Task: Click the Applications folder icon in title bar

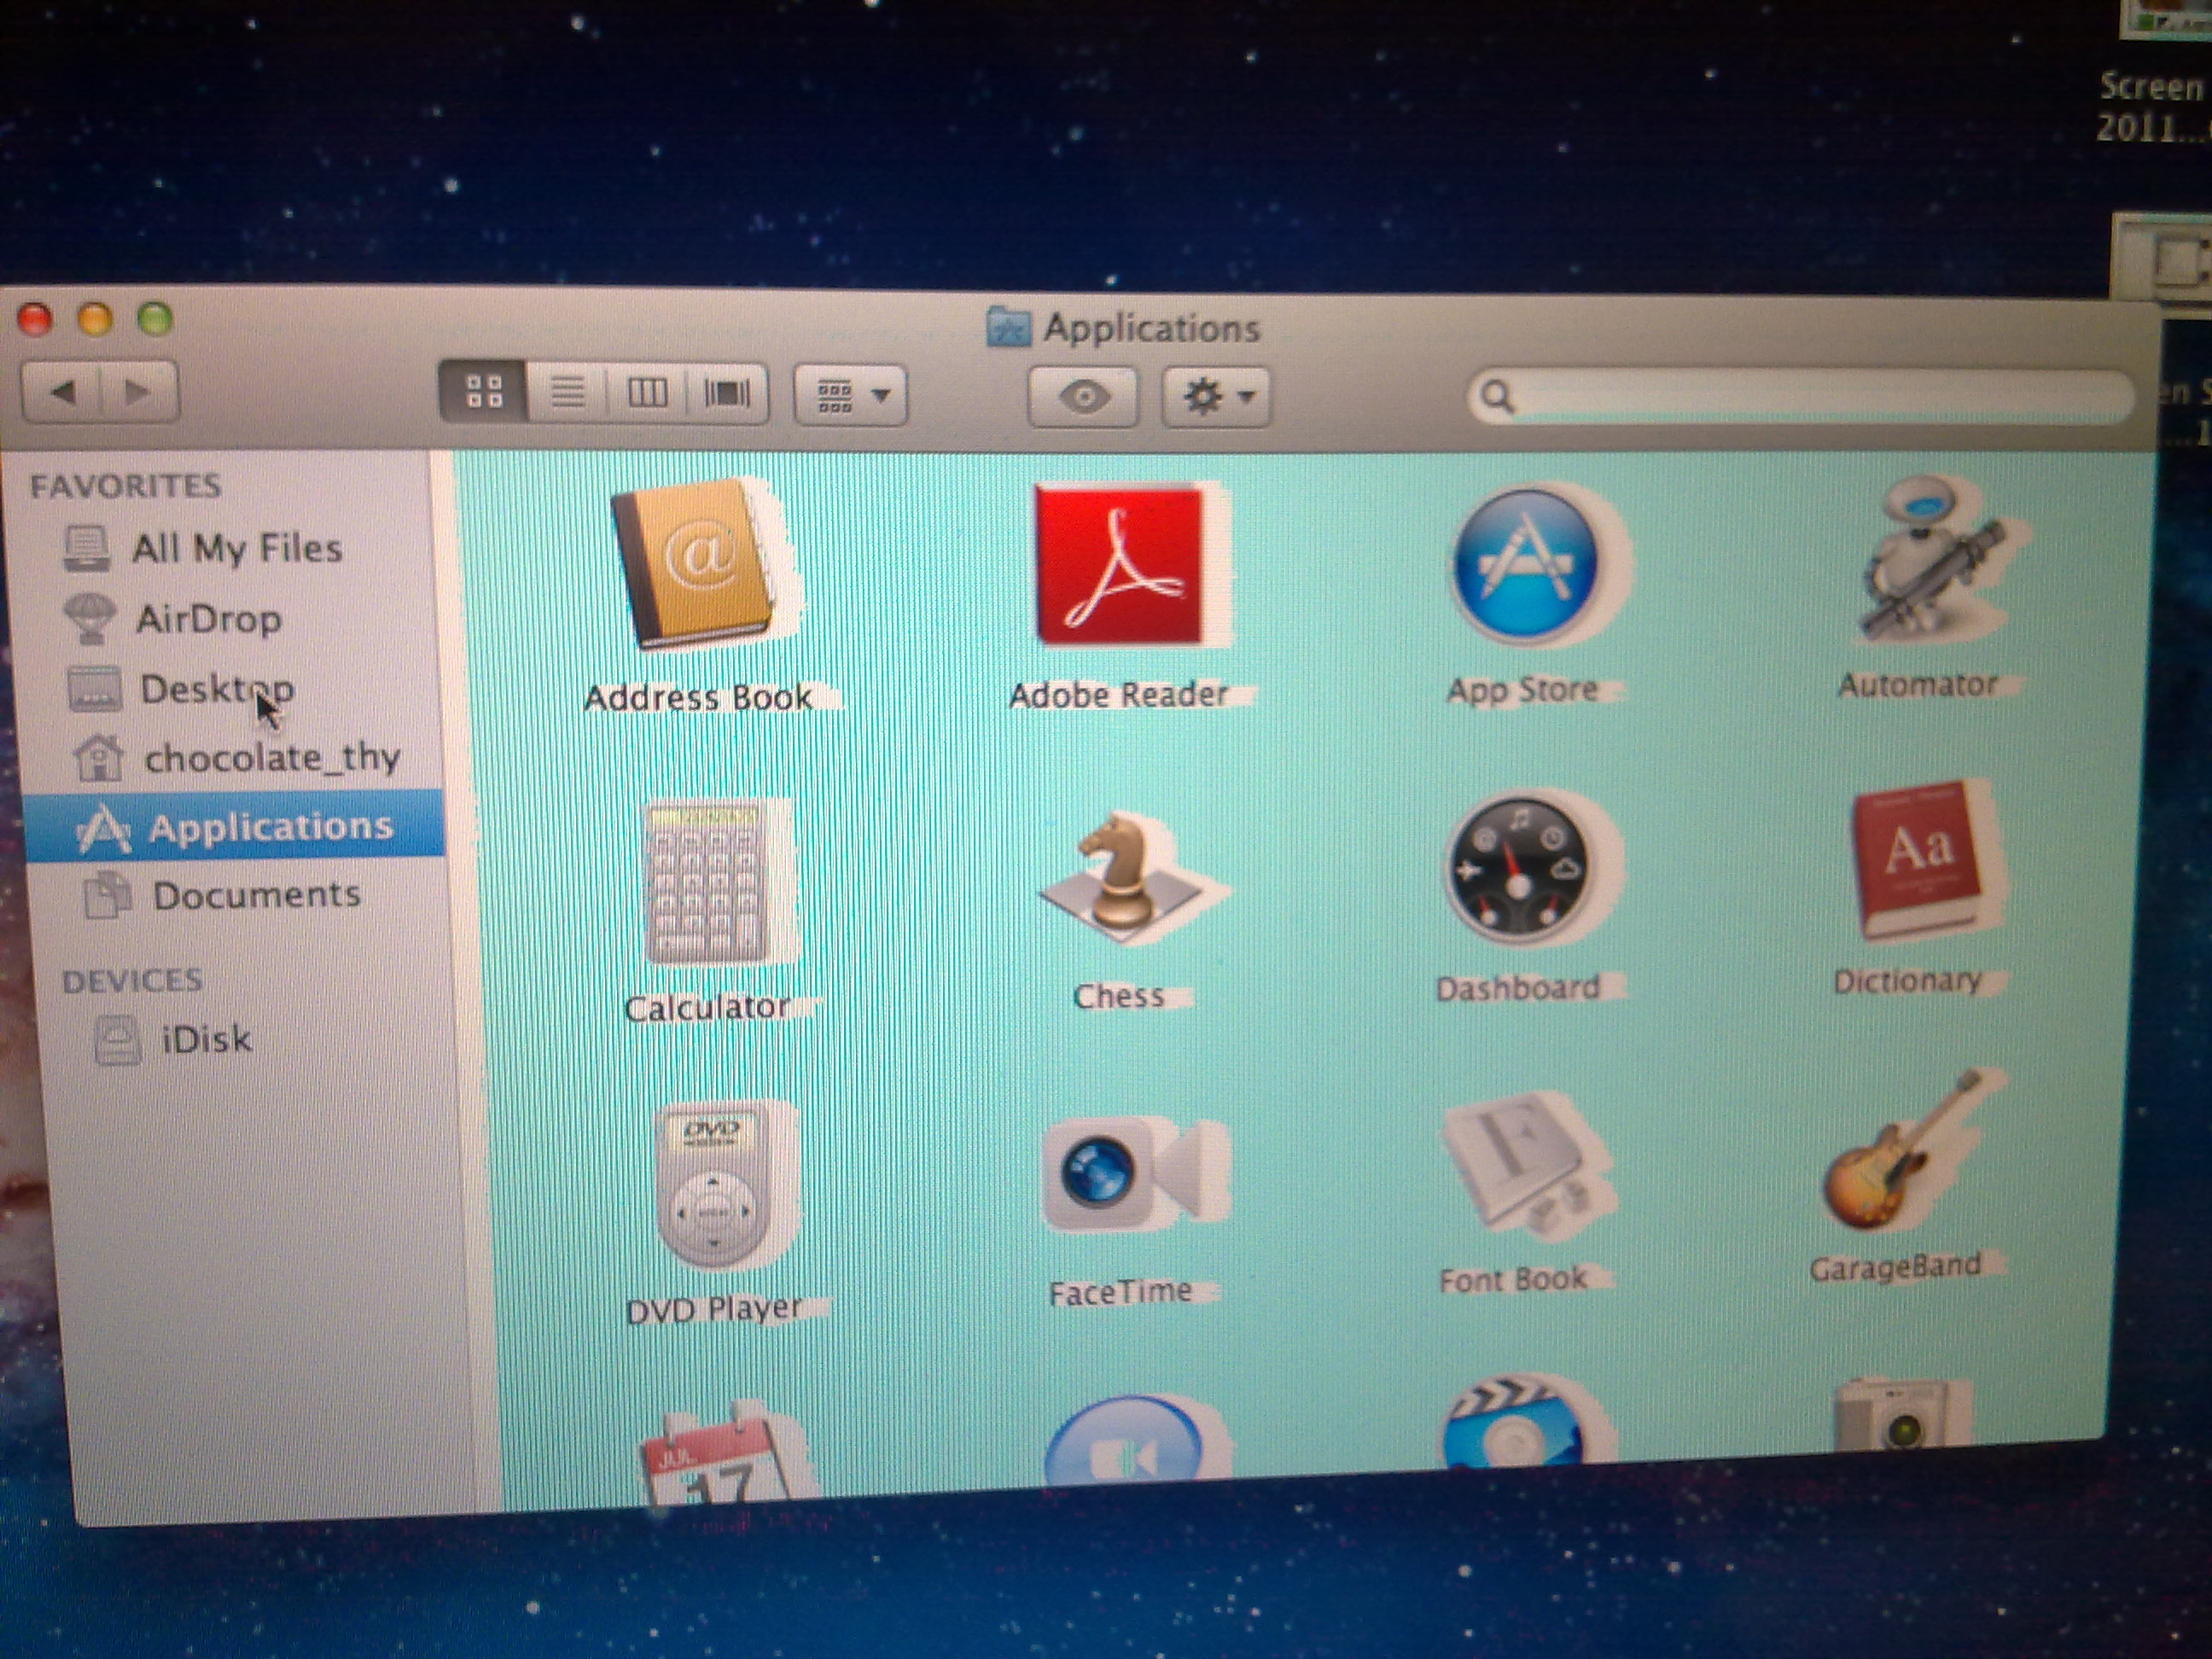Action: point(1008,327)
